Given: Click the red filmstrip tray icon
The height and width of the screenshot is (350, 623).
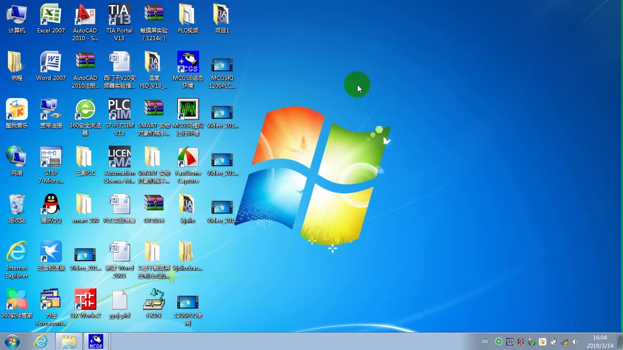Looking at the screenshot, I should click(x=521, y=342).
